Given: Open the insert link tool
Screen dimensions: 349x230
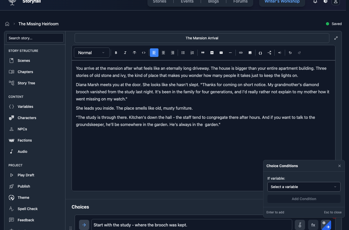Looking at the screenshot, I should [241, 53].
